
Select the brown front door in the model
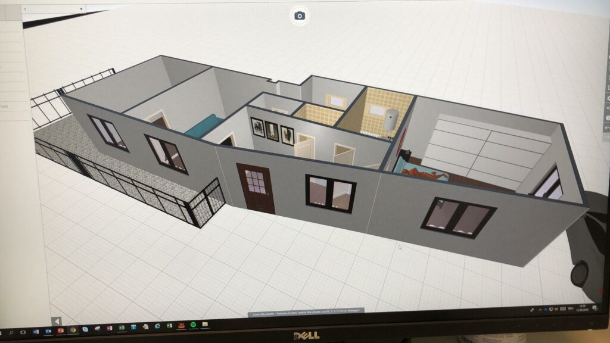coord(257,187)
